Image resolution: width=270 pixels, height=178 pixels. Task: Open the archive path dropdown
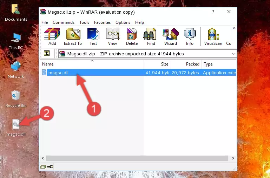233,54
